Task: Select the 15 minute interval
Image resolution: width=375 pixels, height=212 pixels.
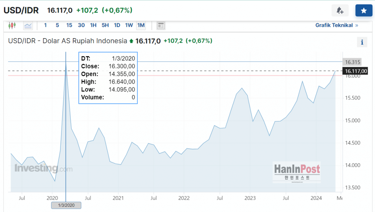Action: tap(69, 25)
